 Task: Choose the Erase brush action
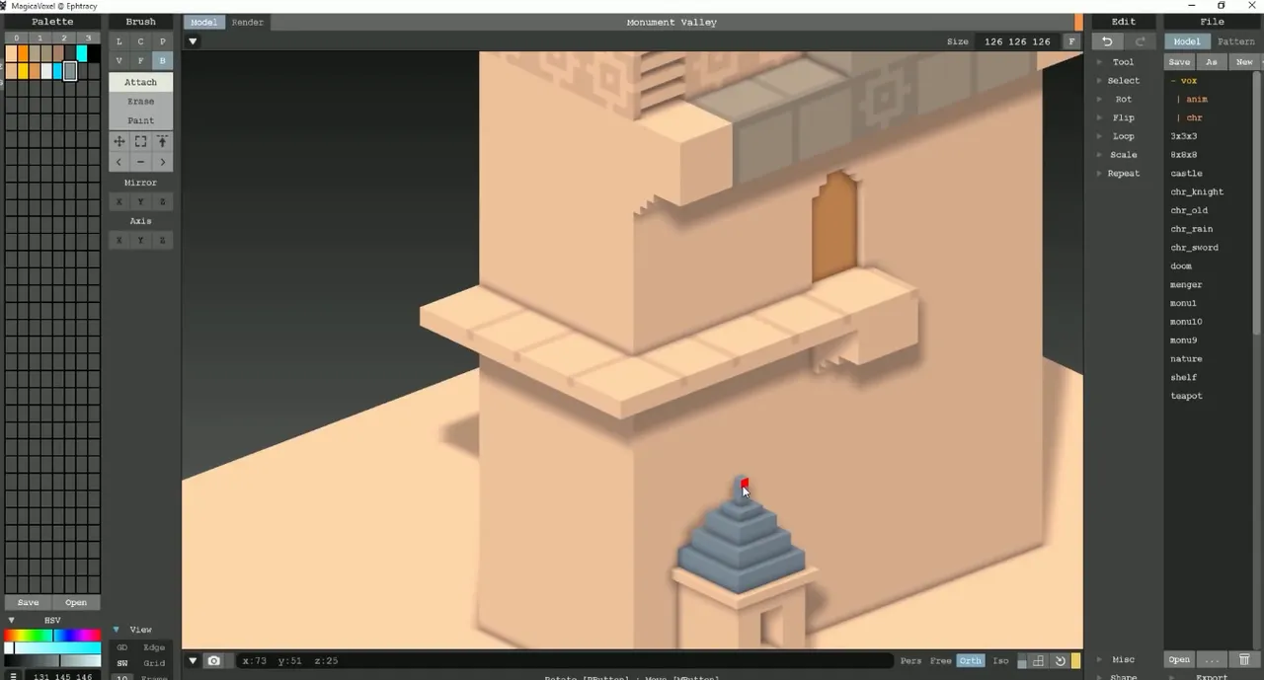point(140,101)
